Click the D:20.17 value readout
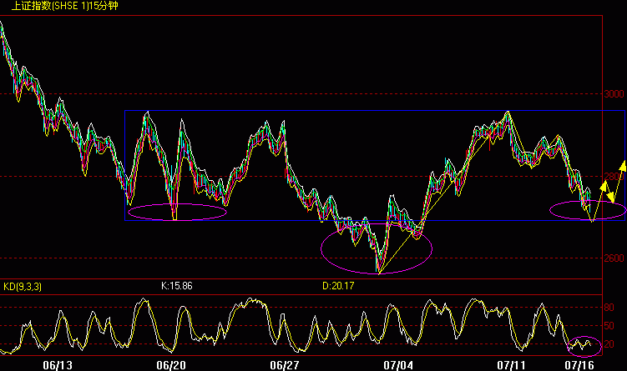Image resolution: width=627 pixels, height=371 pixels. 338,286
